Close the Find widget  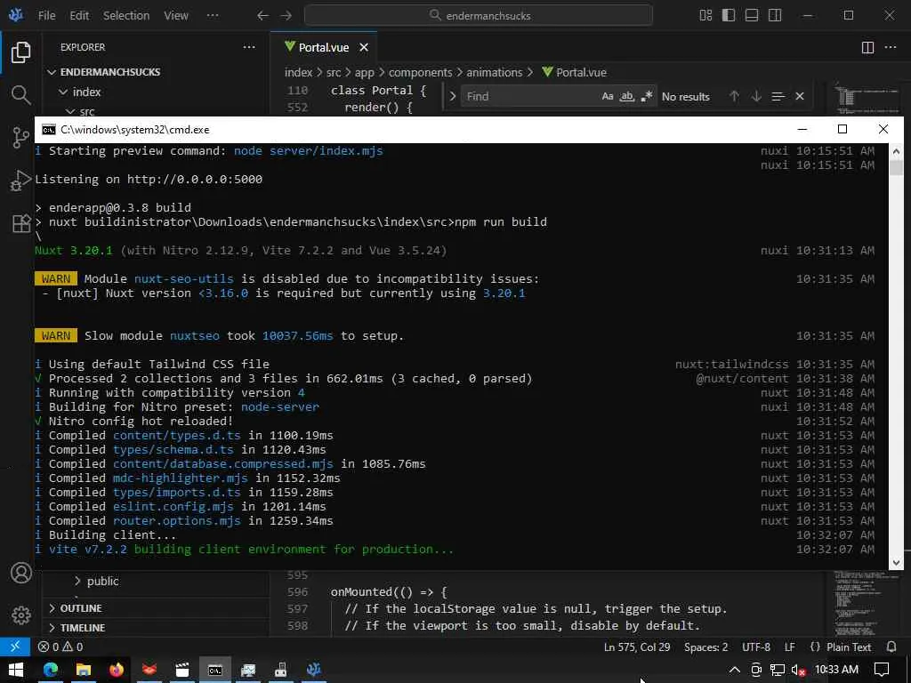800,96
